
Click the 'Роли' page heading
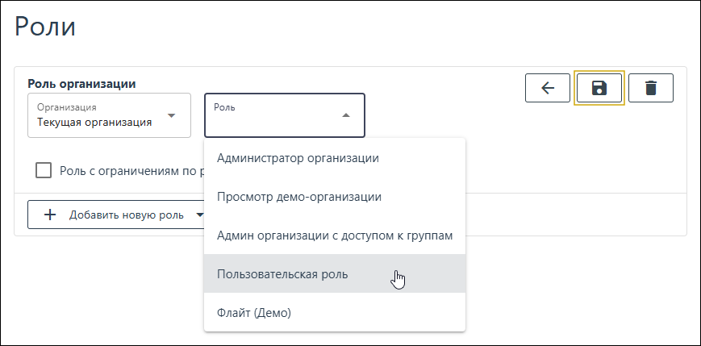pyautogui.click(x=45, y=27)
